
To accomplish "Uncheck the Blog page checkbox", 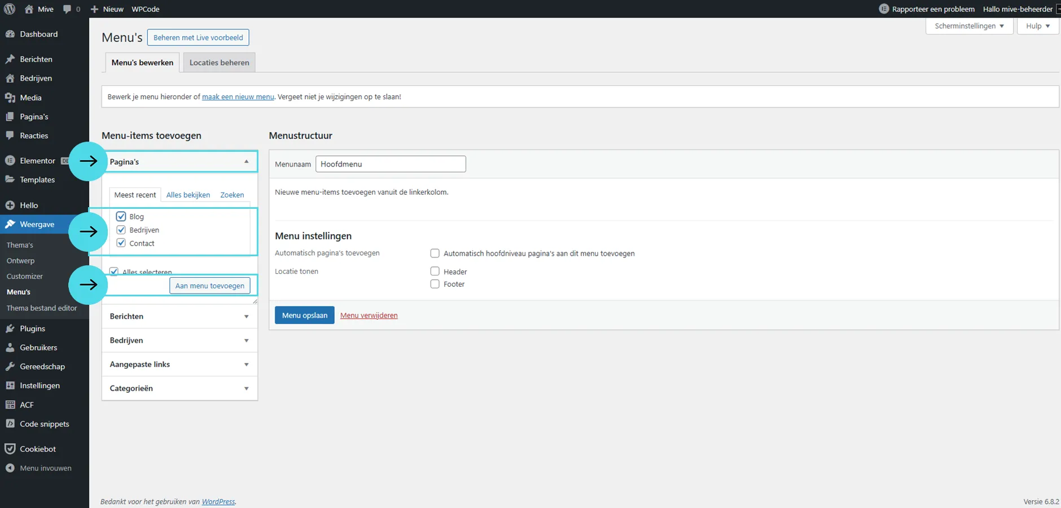I will pyautogui.click(x=121, y=216).
